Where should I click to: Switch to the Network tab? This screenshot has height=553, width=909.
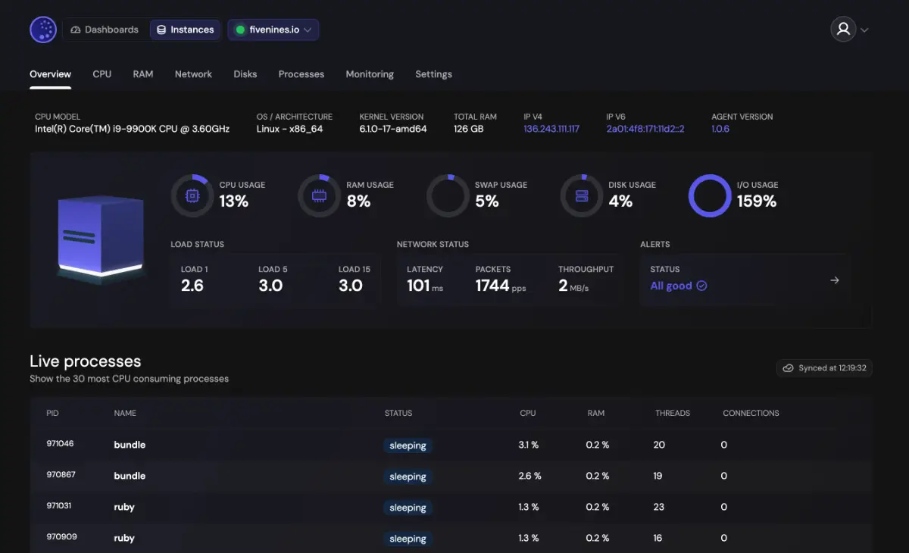pyautogui.click(x=193, y=74)
